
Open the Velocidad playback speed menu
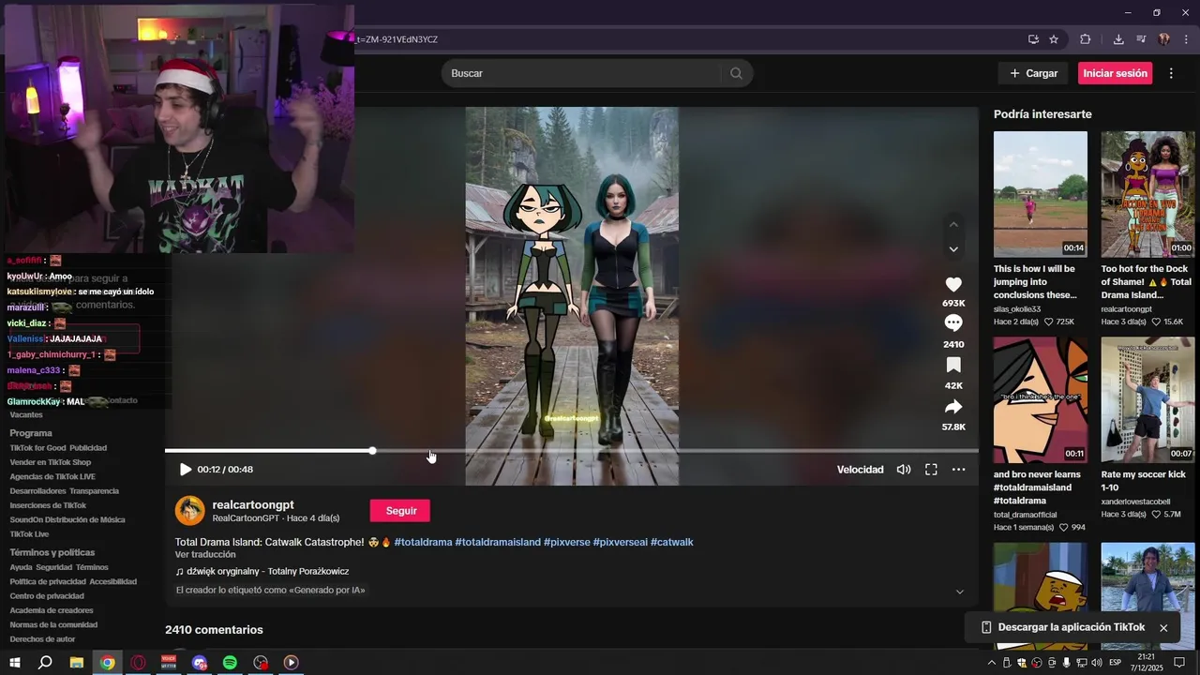click(x=861, y=470)
